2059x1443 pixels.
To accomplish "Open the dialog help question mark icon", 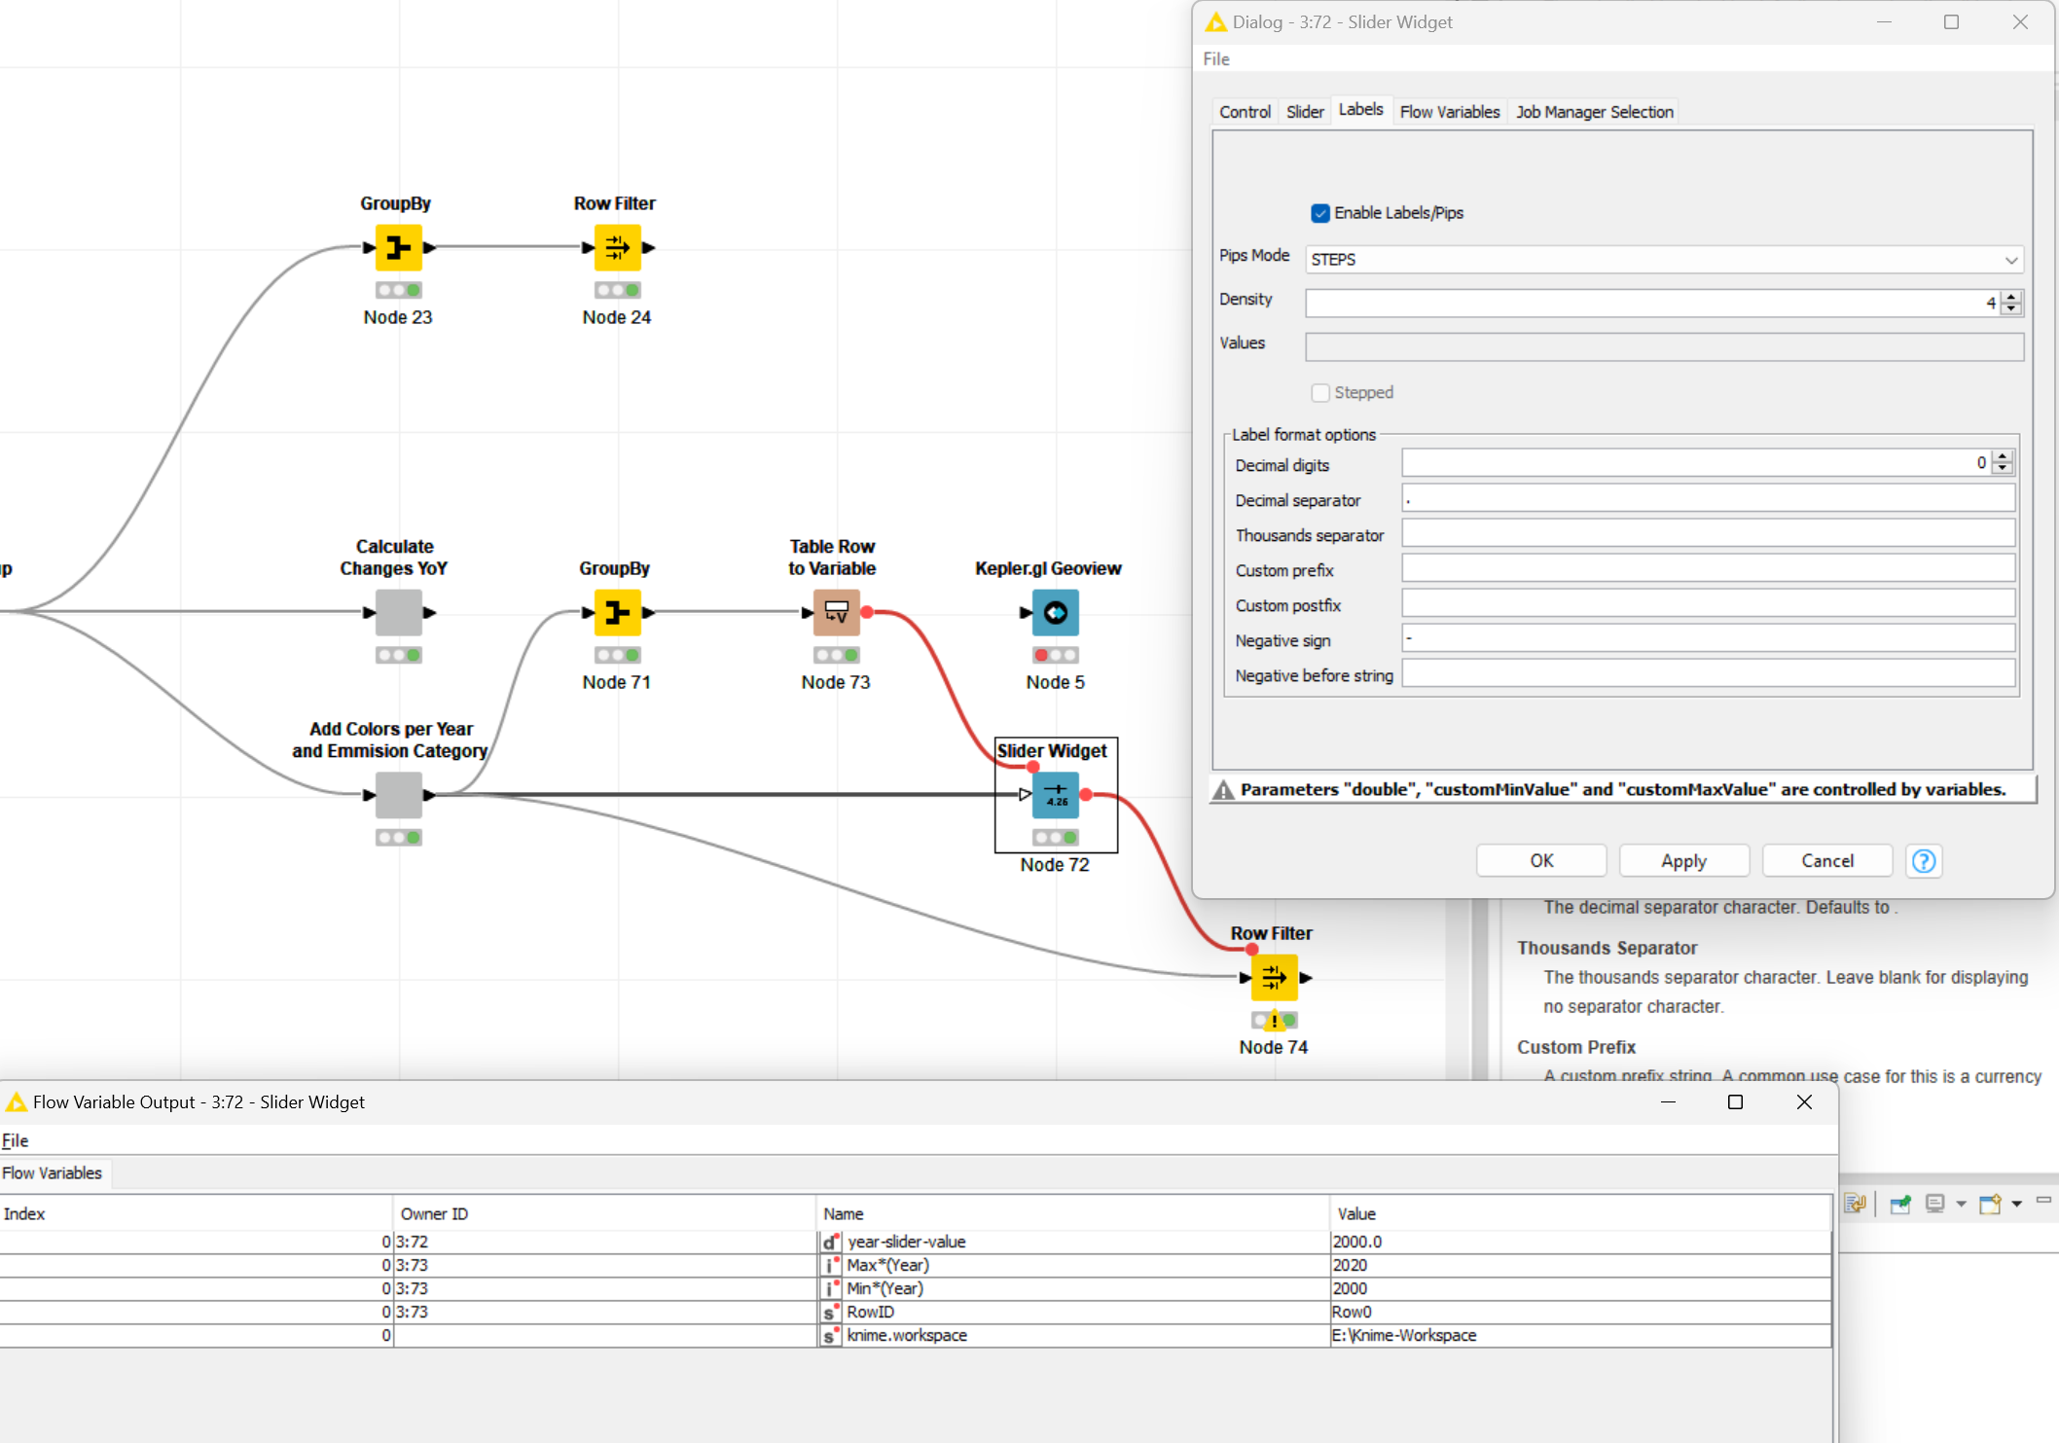I will (x=1924, y=861).
